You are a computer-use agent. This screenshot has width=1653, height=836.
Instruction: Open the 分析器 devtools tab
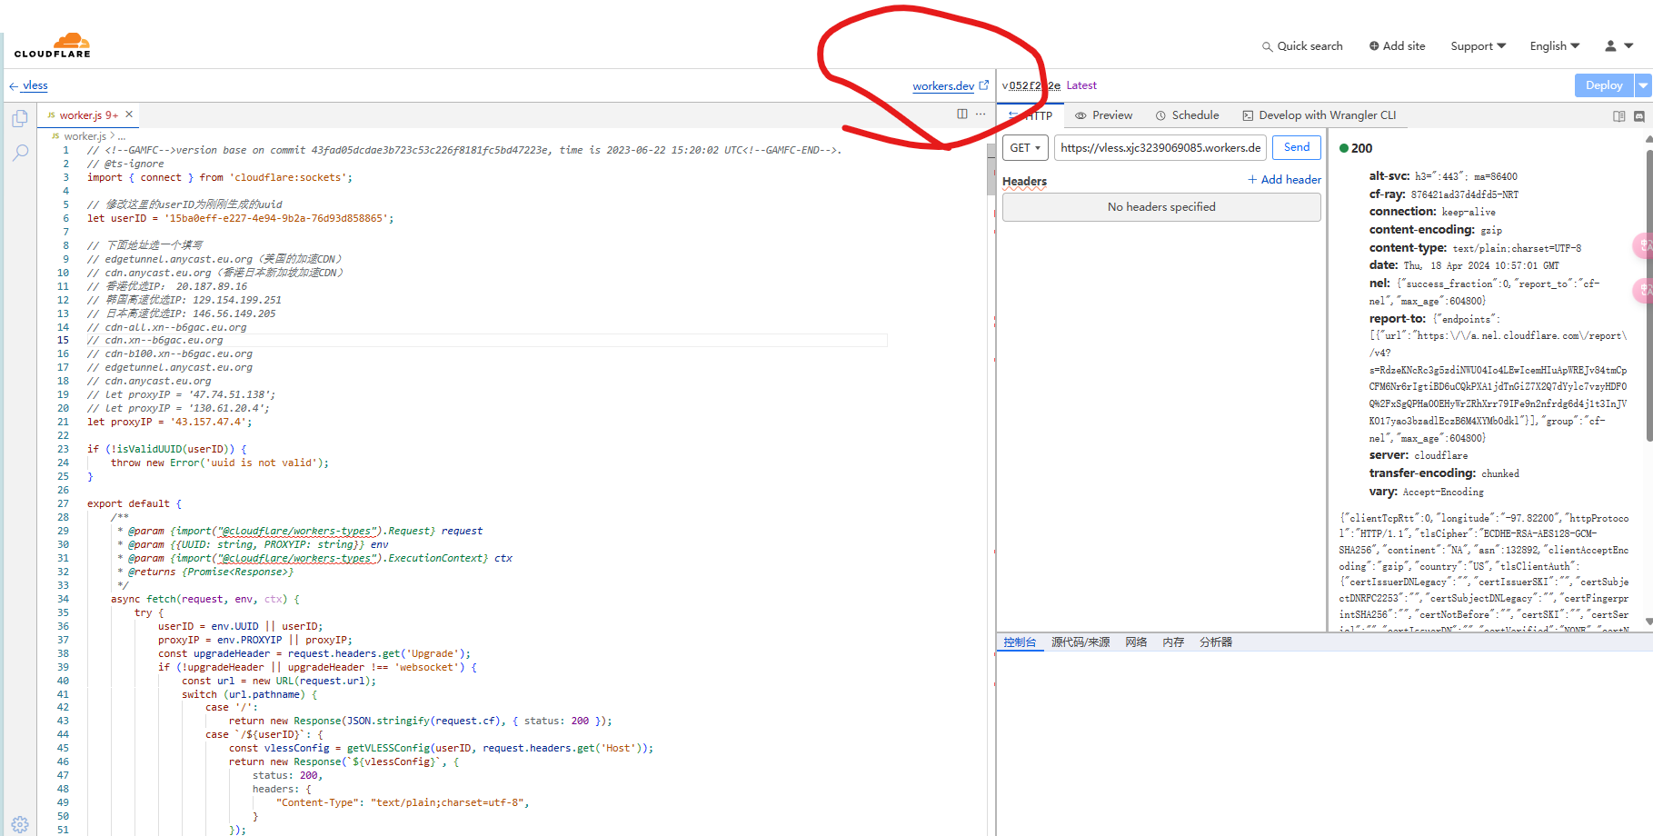point(1216,642)
